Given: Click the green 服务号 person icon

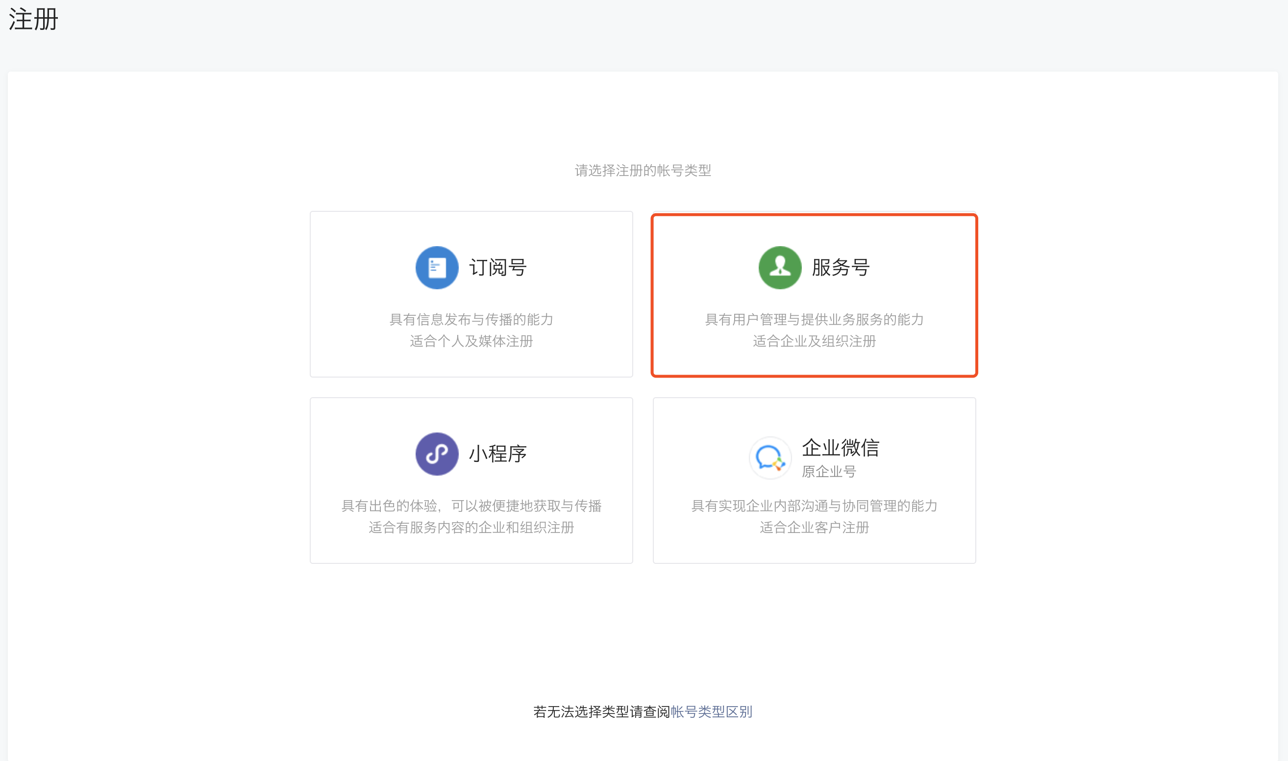Looking at the screenshot, I should (x=780, y=268).
